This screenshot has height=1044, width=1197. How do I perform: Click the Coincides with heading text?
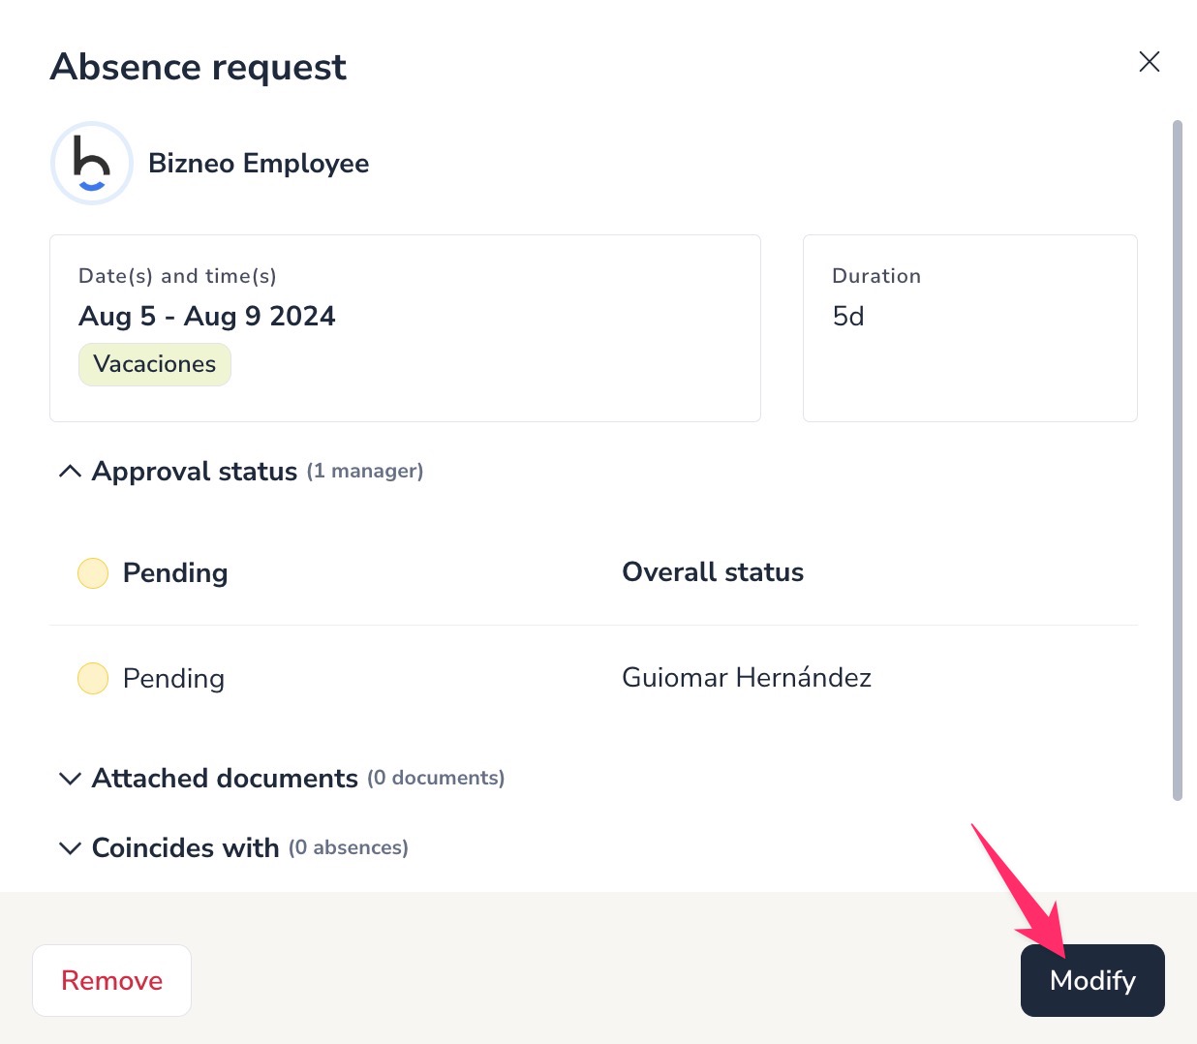(185, 848)
